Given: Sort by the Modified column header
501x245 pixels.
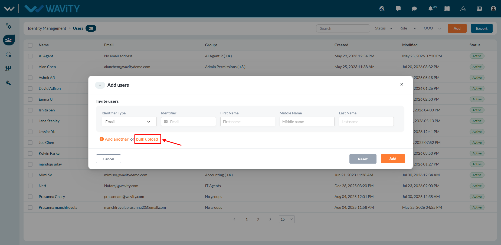Looking at the screenshot, I should click(x=410, y=45).
